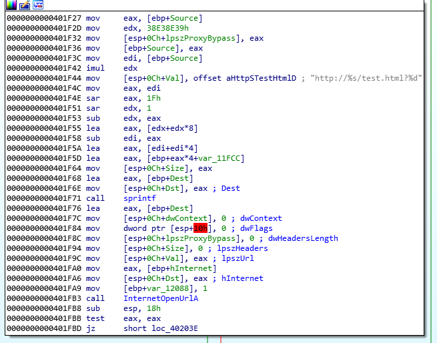Select the highlighted 10h operand
Image resolution: width=437 pixels, height=343 pixels.
pyautogui.click(x=200, y=228)
